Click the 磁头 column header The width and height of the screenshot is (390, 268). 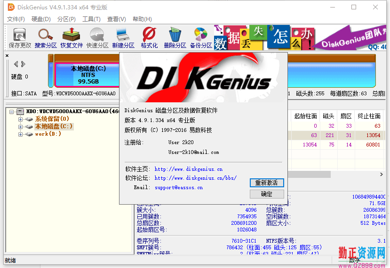(x=328, y=116)
